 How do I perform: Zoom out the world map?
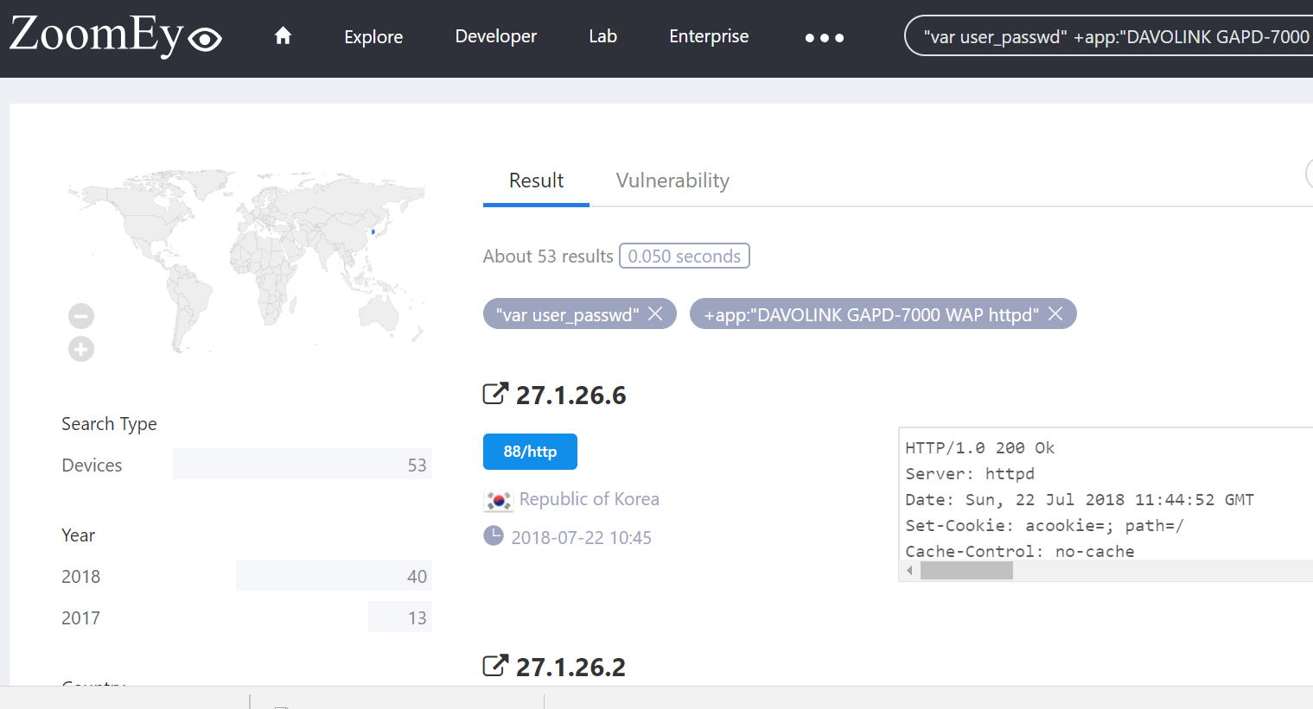81,316
